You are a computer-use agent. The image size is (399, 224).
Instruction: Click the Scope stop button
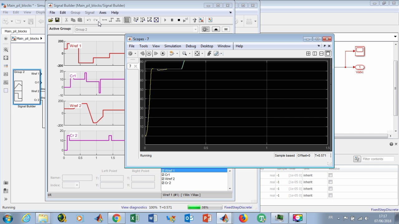[x=162, y=54]
